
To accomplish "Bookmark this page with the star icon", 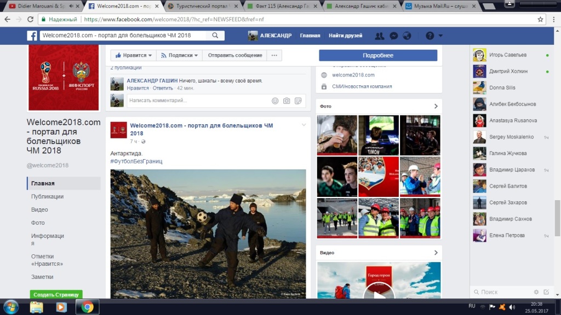I will [x=540, y=19].
